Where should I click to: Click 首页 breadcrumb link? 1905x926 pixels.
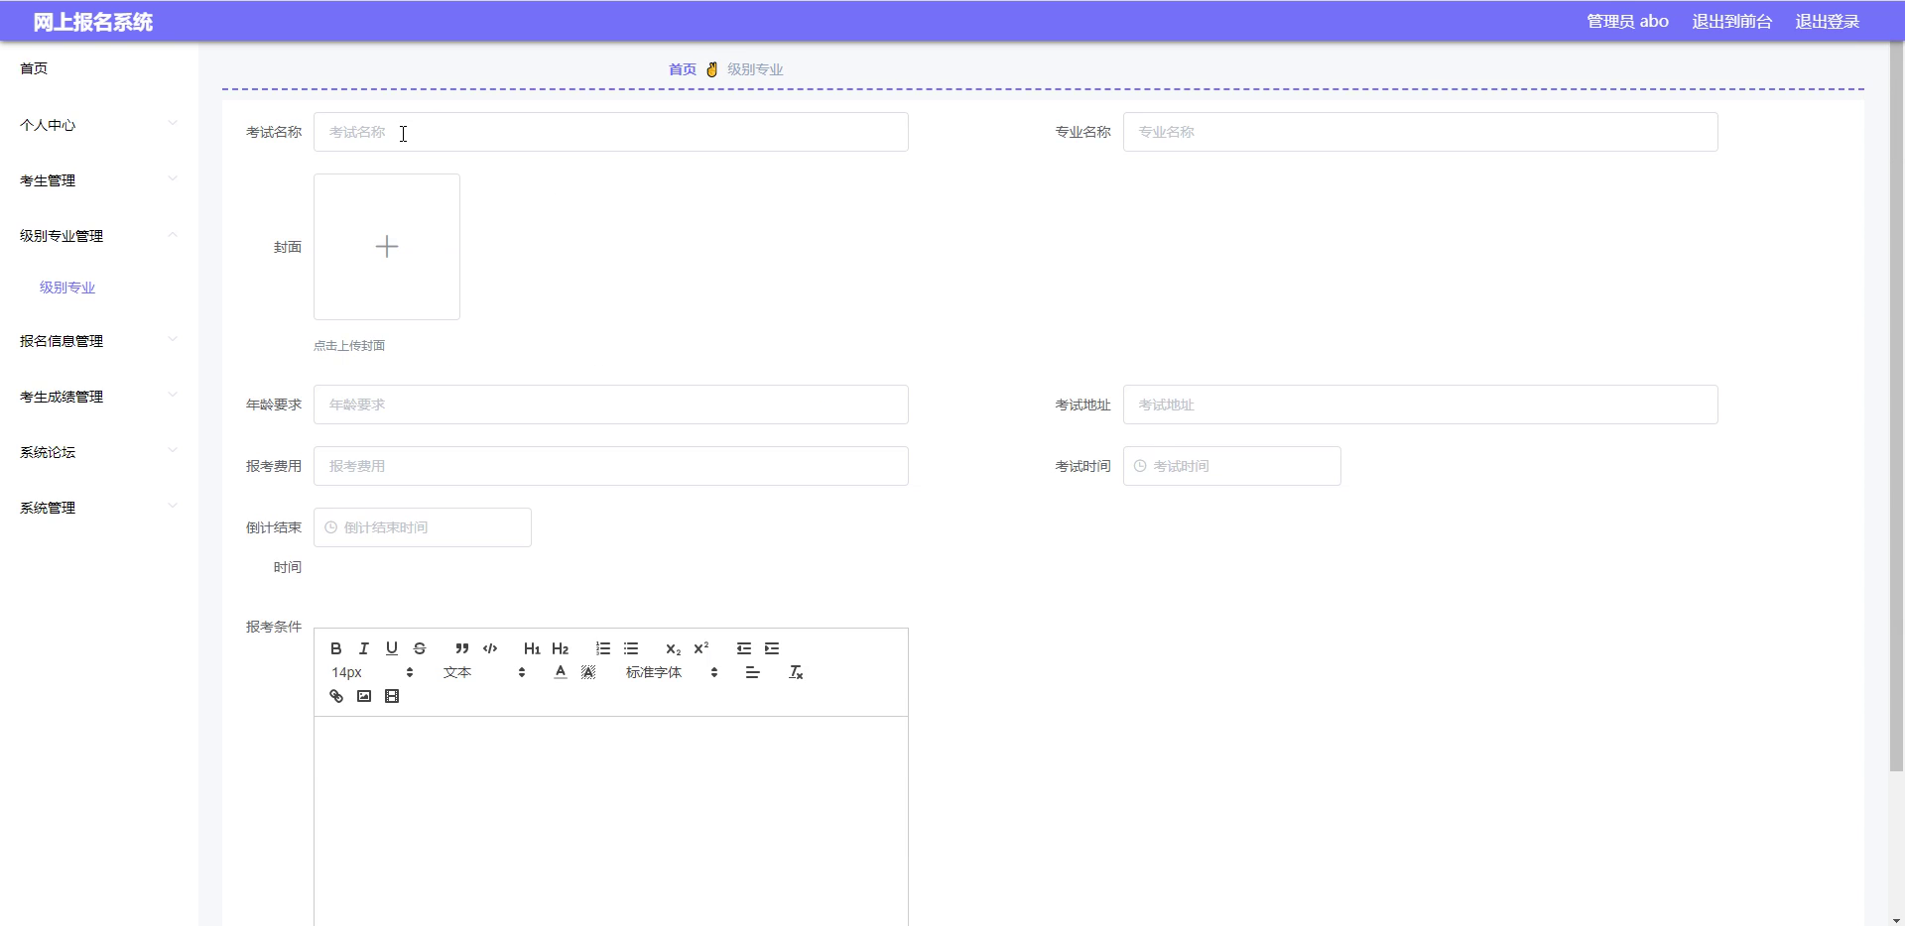(x=683, y=69)
